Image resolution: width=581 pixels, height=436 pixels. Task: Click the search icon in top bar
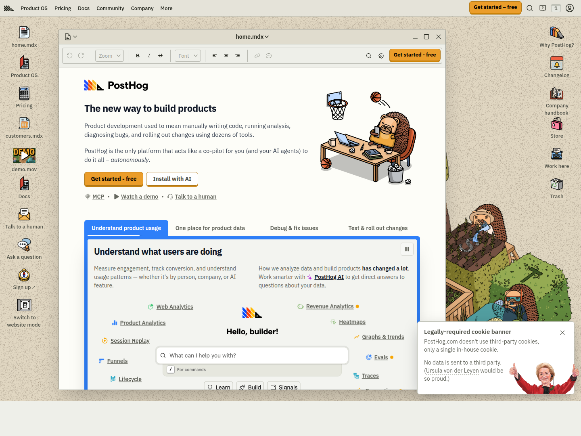tap(530, 8)
